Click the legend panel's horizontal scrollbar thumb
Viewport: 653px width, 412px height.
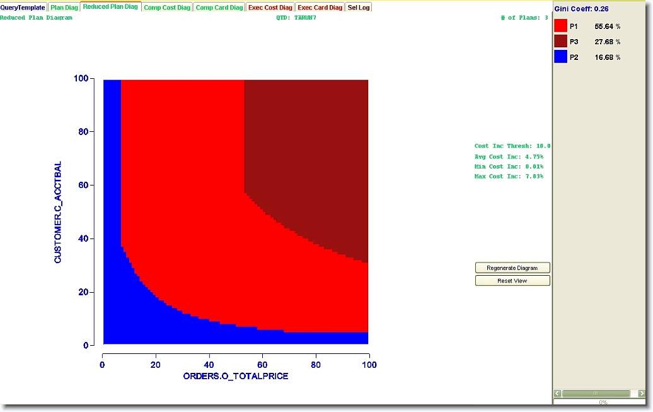point(596,394)
